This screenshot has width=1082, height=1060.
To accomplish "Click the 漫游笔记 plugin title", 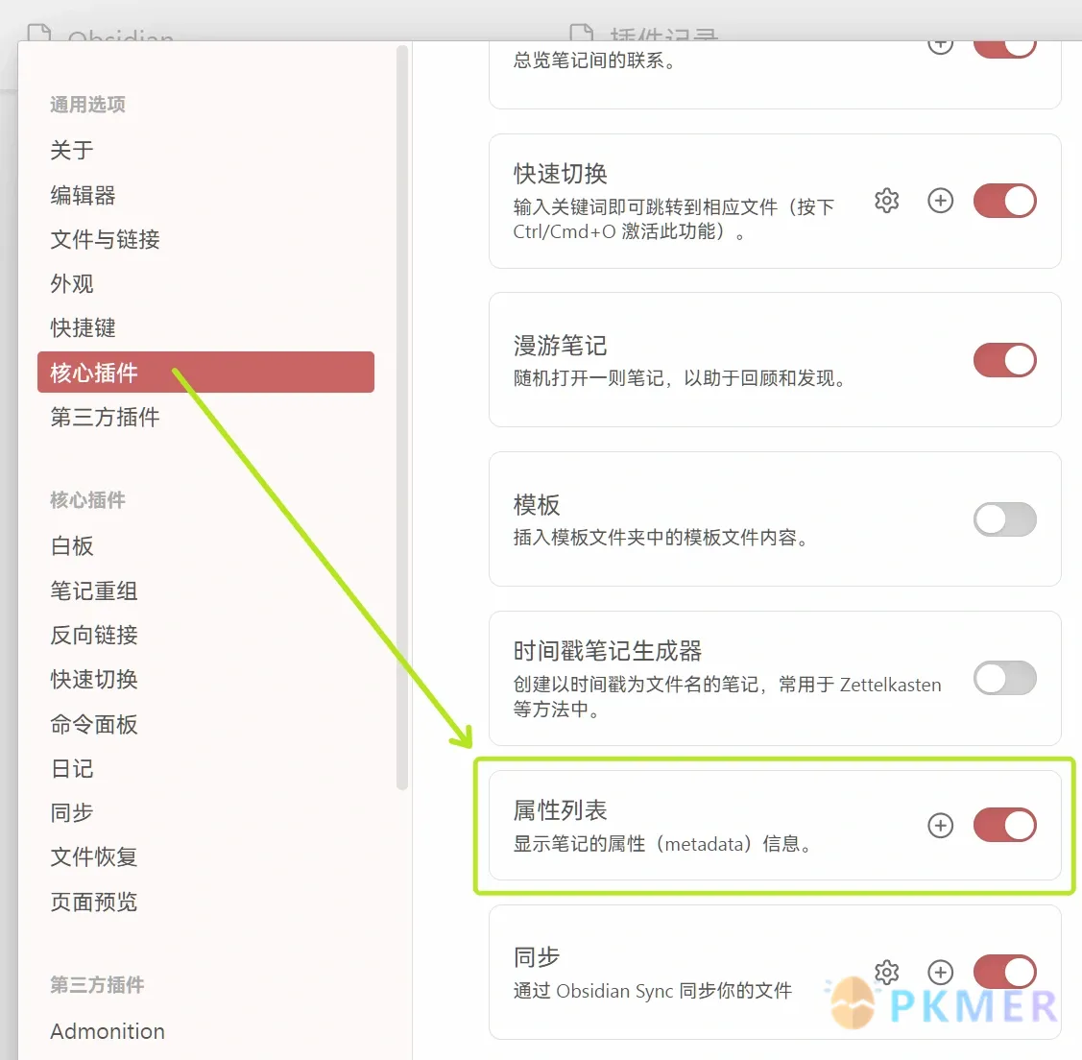I will coord(561,346).
